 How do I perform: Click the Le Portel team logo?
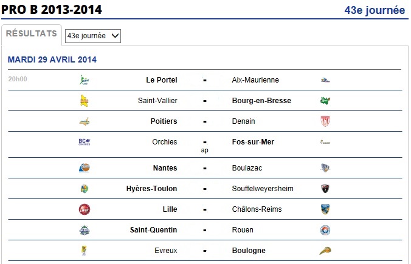[x=84, y=80]
